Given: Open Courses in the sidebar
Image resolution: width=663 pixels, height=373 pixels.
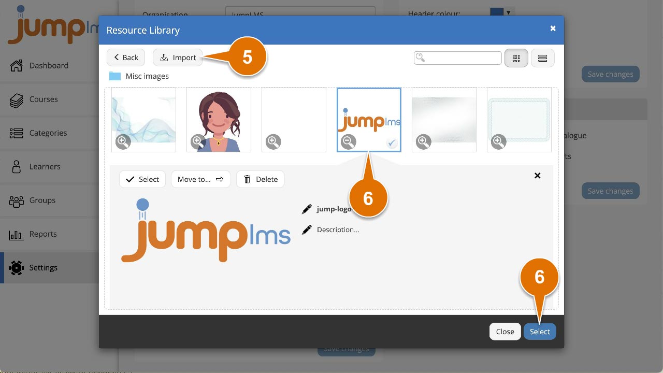Looking at the screenshot, I should (49, 99).
